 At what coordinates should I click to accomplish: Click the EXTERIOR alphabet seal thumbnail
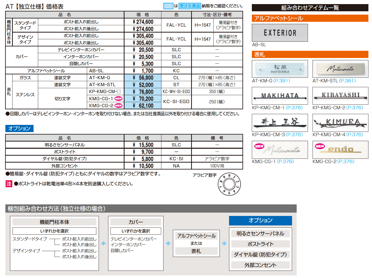coord(280,33)
